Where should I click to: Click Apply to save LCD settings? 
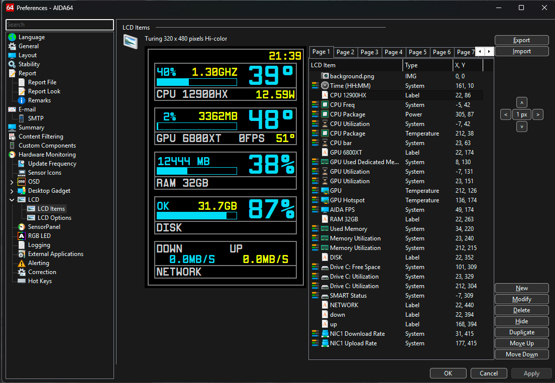pos(531,373)
